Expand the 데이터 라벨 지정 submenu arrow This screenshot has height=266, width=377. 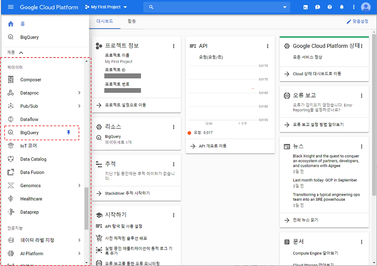(x=80, y=240)
